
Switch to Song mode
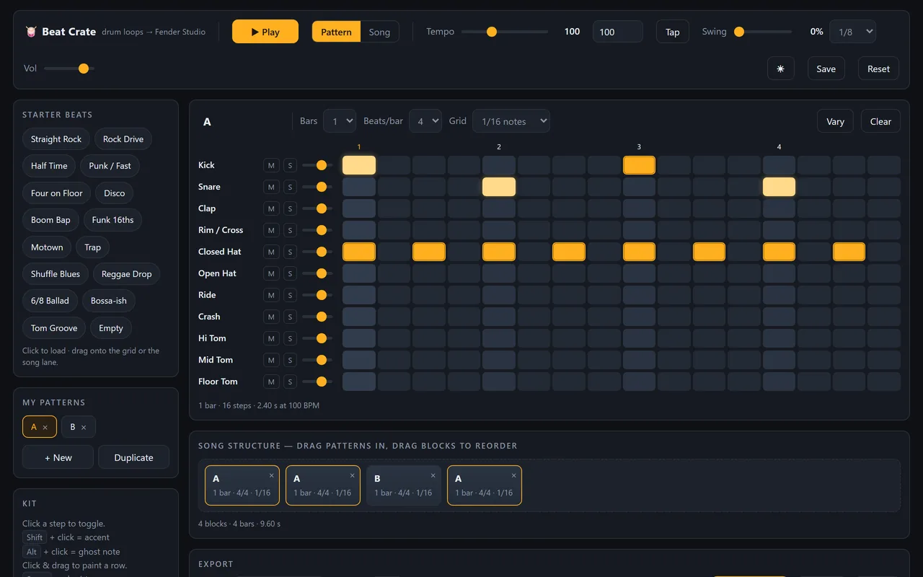379,32
